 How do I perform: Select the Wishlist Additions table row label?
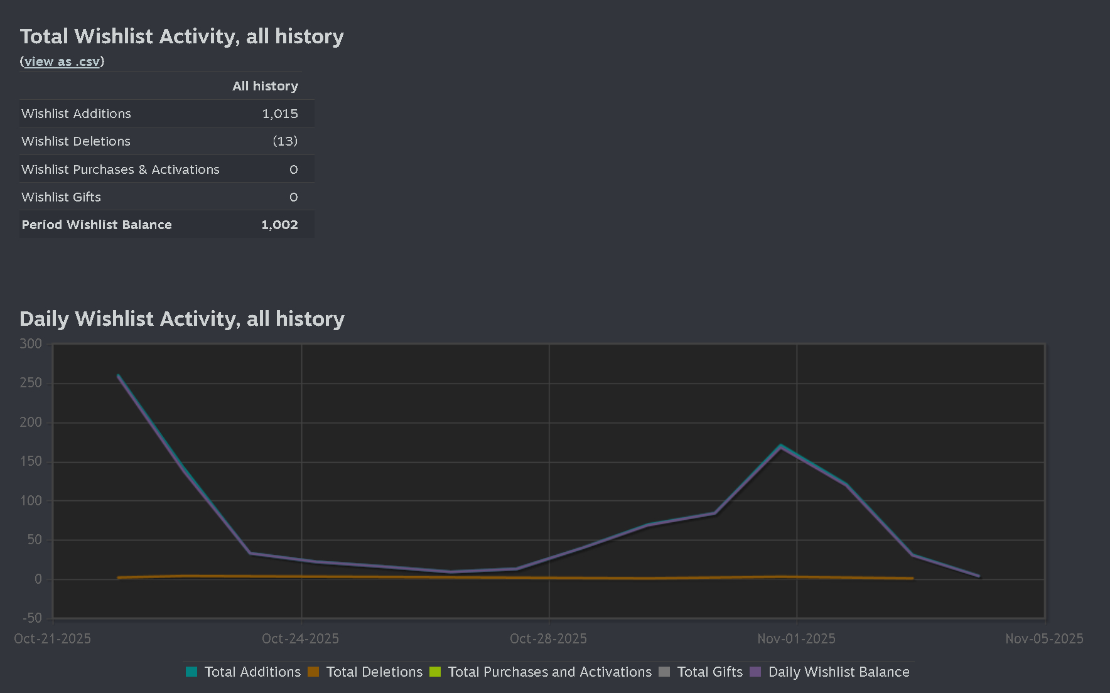[76, 114]
